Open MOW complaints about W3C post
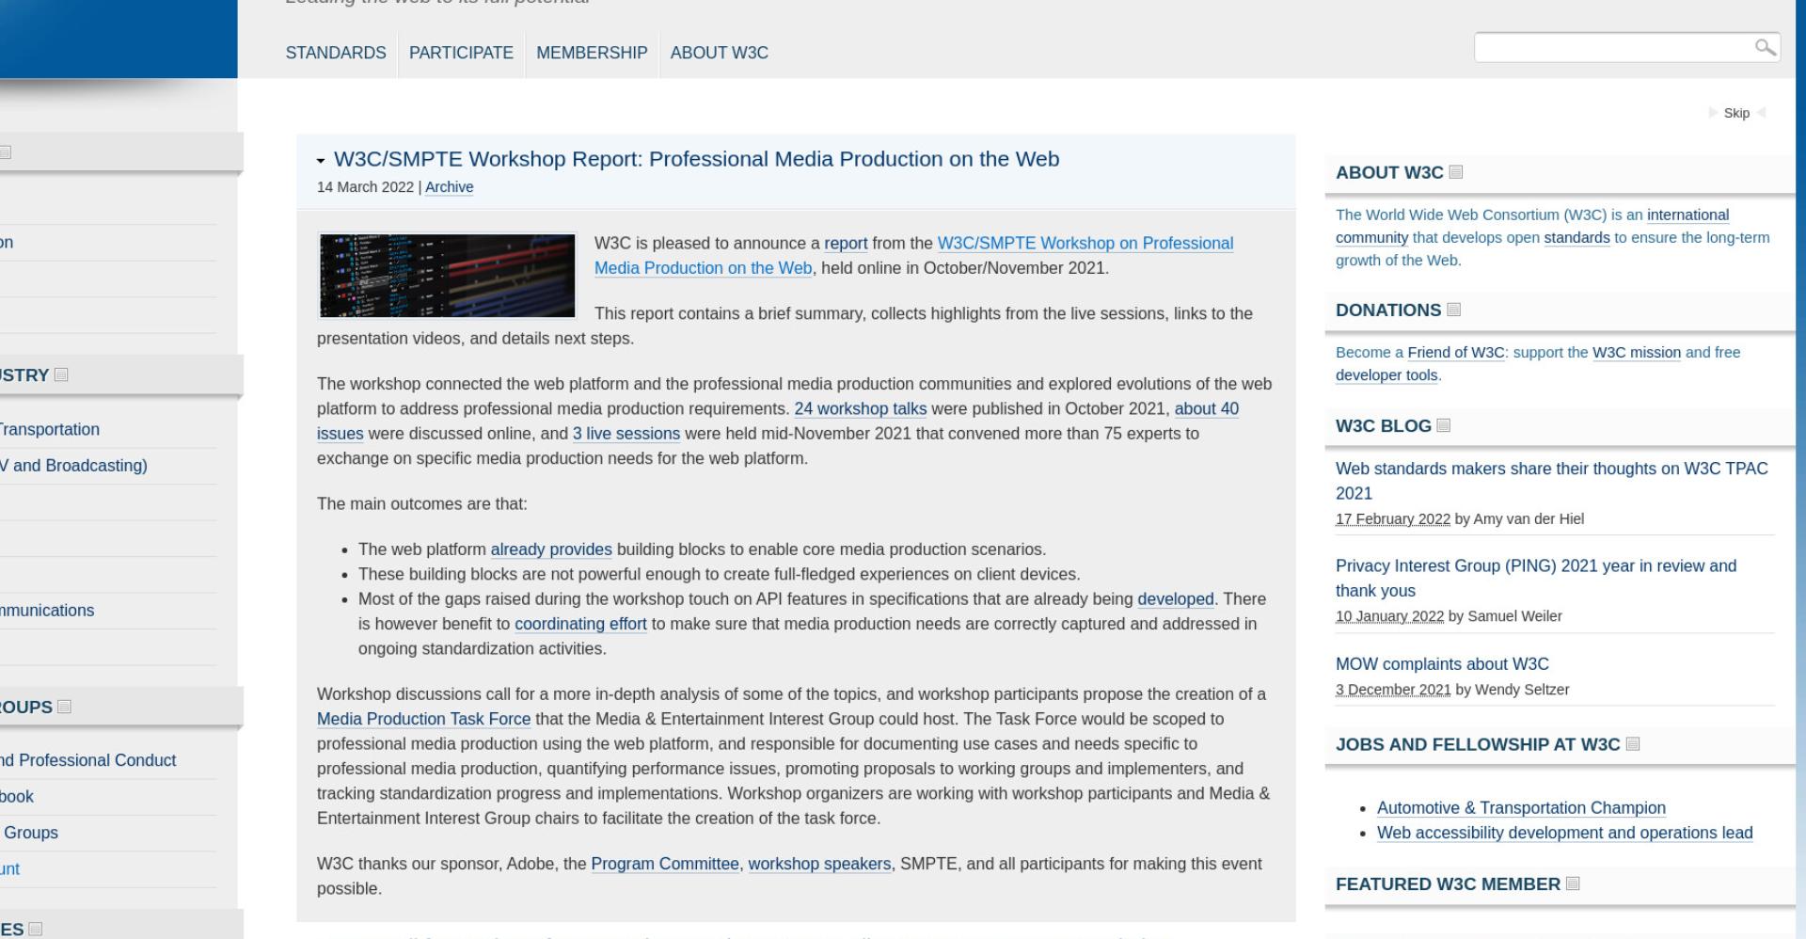Image resolution: width=1806 pixels, height=939 pixels. click(x=1442, y=664)
